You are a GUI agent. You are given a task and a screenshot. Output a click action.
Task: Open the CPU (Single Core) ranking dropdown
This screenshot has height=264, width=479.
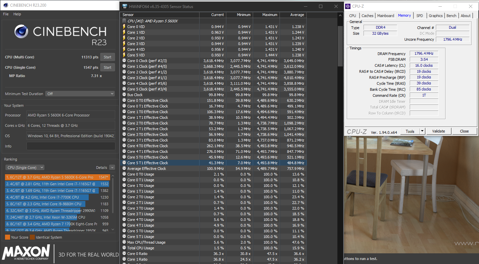pos(25,168)
